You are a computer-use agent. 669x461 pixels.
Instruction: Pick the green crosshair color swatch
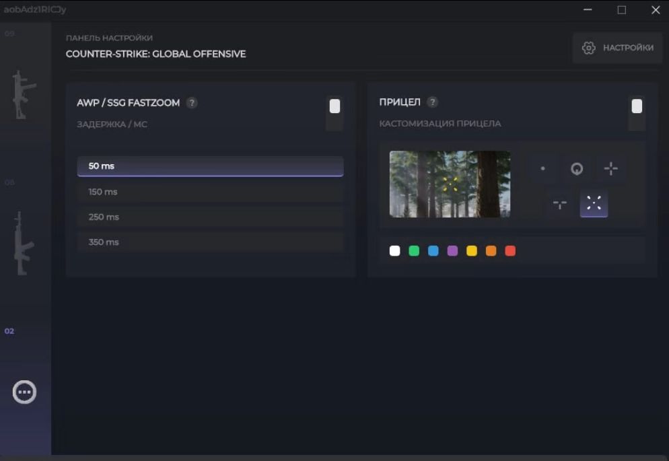pos(414,251)
